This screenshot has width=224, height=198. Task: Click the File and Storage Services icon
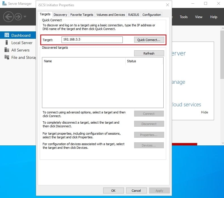(7, 57)
